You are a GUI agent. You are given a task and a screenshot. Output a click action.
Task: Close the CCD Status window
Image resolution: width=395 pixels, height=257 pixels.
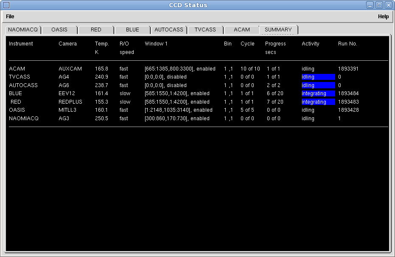[x=388, y=5]
